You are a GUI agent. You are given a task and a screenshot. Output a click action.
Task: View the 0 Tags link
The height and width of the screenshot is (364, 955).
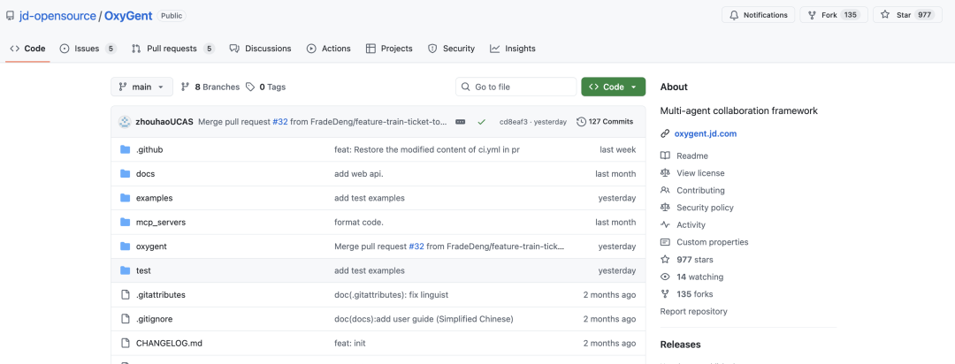click(265, 87)
